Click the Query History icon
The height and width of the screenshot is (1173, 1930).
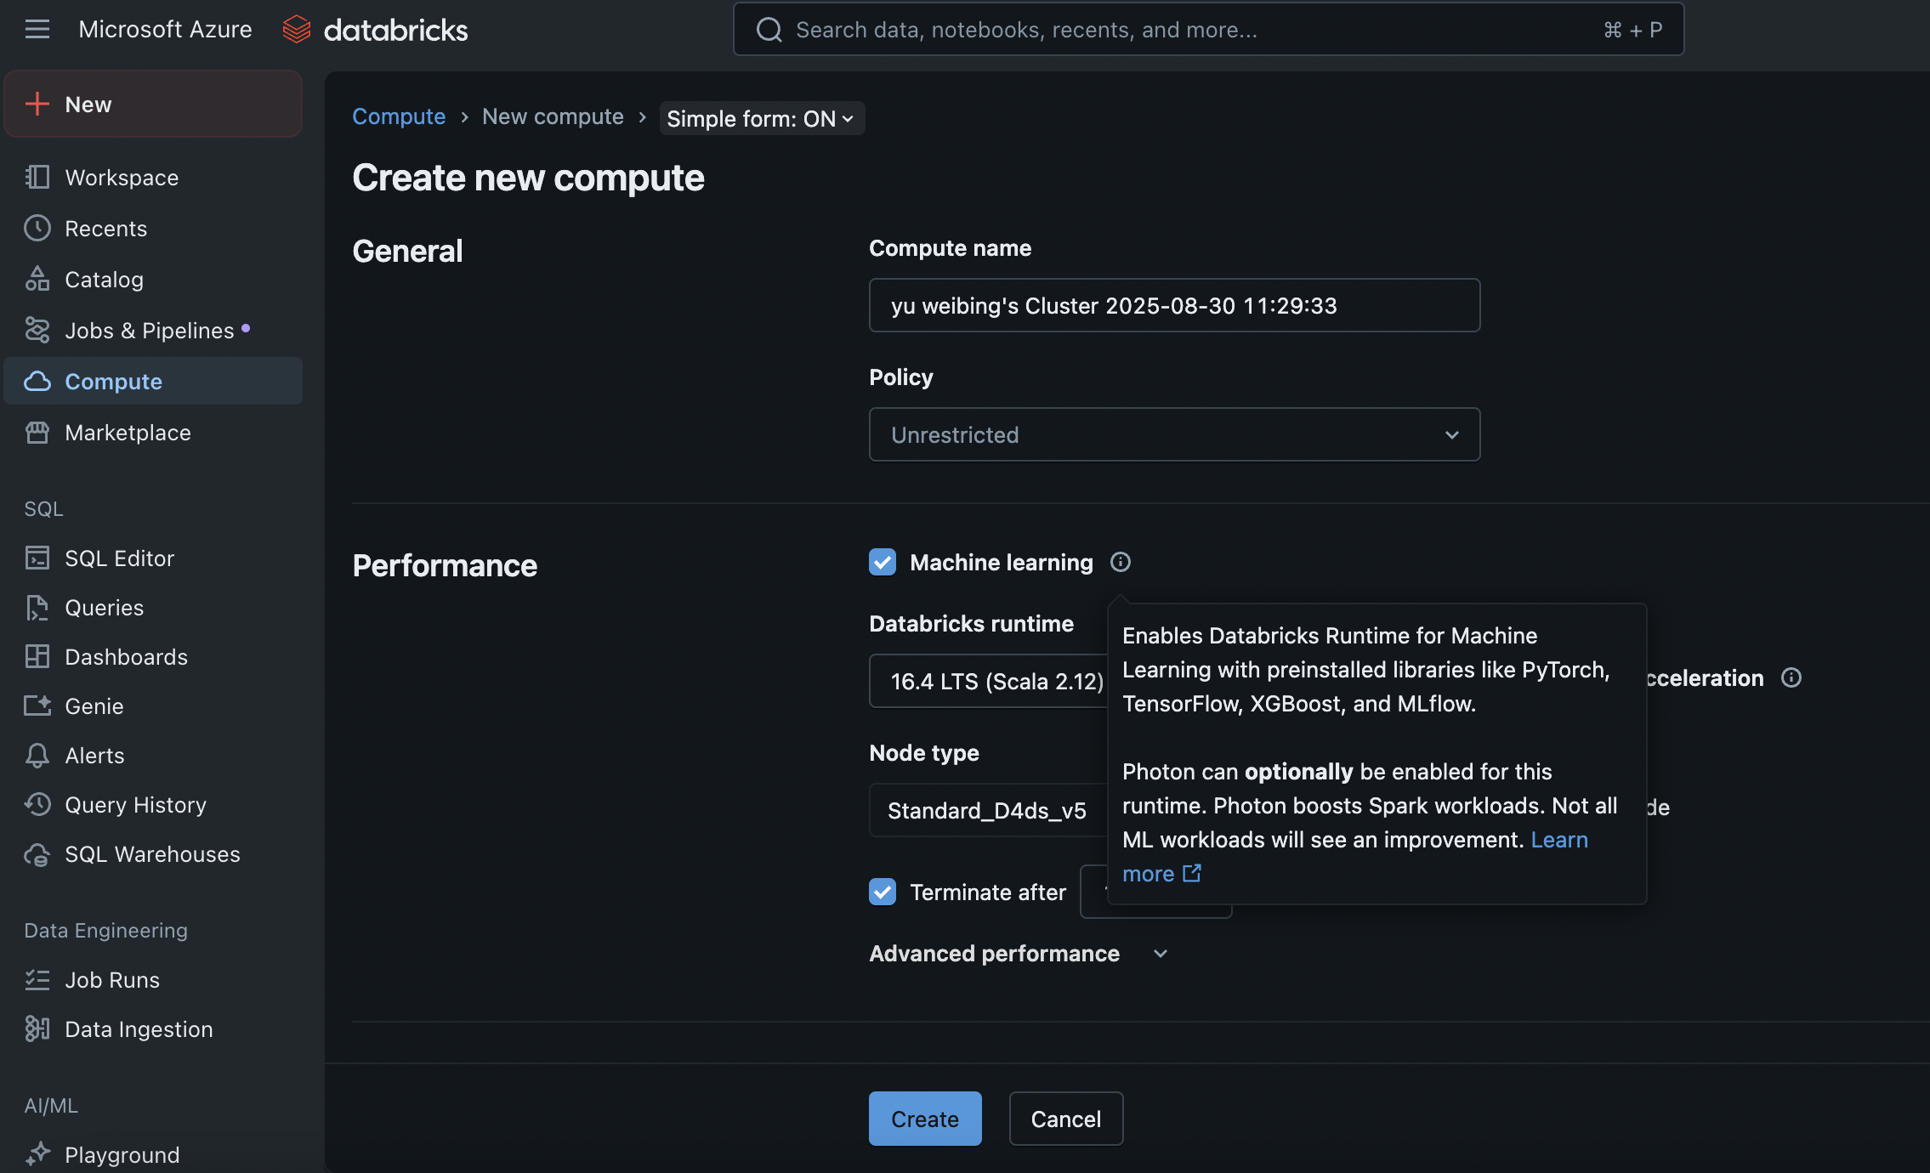[37, 804]
